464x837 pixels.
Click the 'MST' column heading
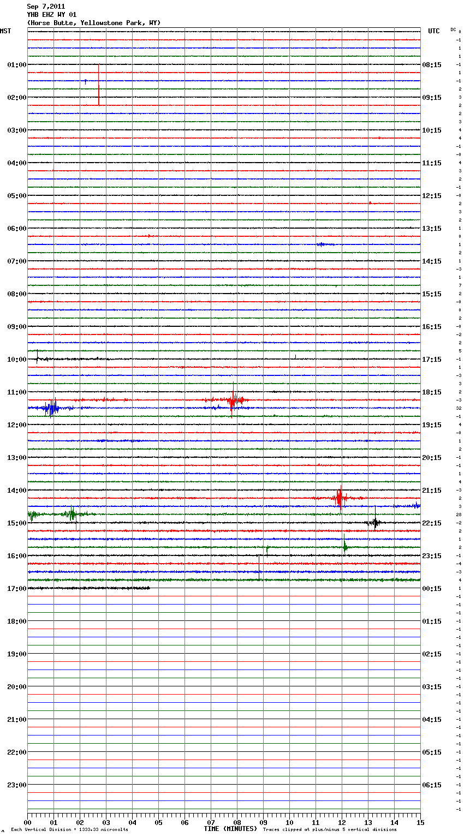[5, 31]
